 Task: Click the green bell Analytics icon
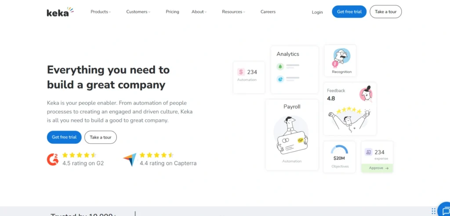[280, 66]
